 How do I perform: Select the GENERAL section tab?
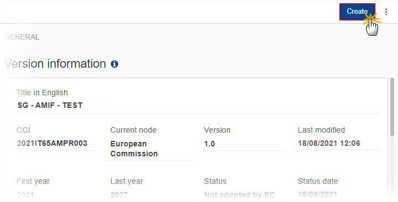click(x=22, y=37)
